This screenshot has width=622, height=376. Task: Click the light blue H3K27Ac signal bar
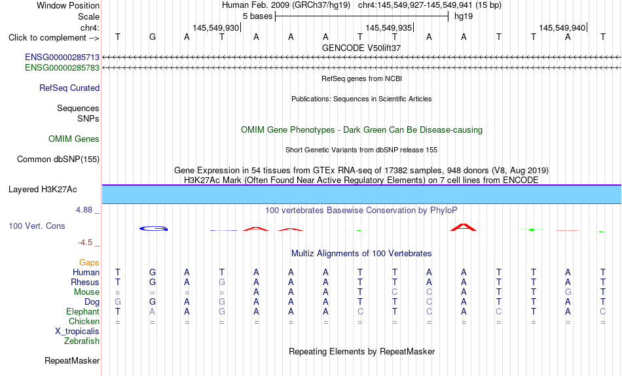coord(362,194)
